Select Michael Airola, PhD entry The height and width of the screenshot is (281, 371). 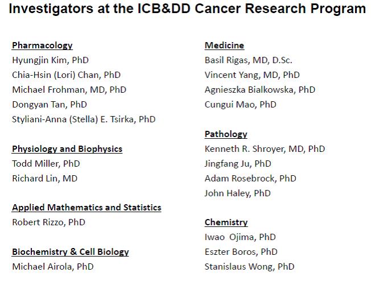(x=52, y=266)
